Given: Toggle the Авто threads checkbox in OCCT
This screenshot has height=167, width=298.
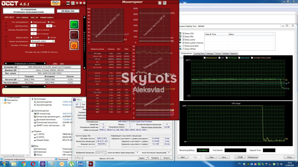Looking at the screenshot, I should (38, 45).
